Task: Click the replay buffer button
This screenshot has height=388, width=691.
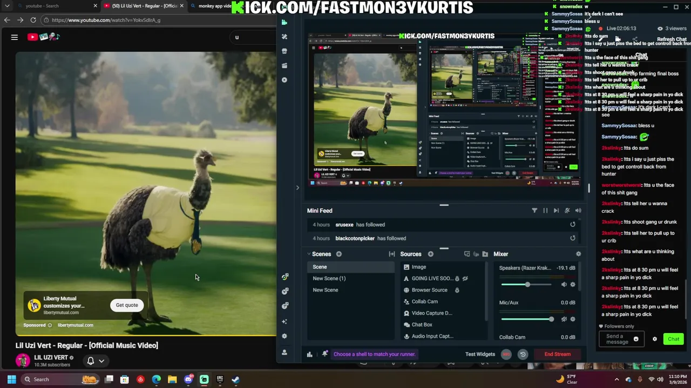Action: coord(523,354)
